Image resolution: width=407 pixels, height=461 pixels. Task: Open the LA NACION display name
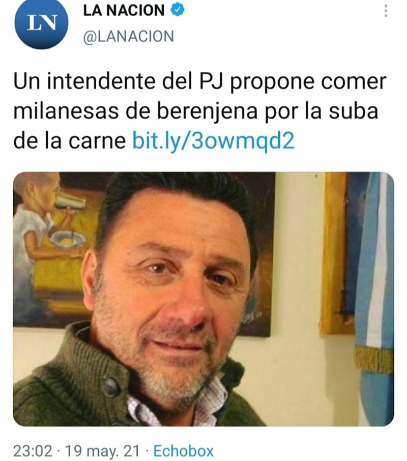click(x=124, y=10)
